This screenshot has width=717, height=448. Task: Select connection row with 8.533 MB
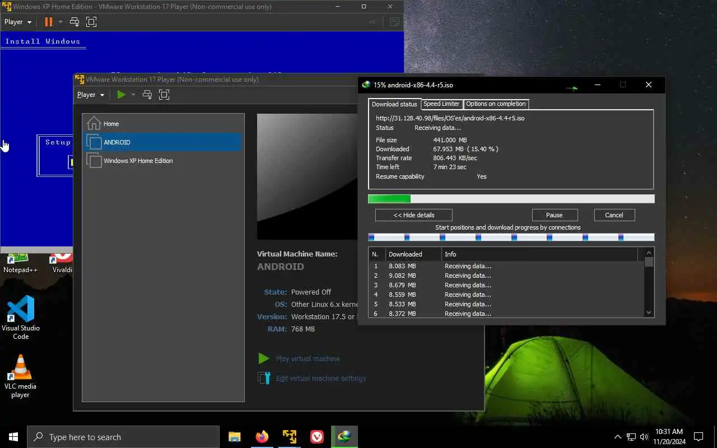click(x=506, y=304)
